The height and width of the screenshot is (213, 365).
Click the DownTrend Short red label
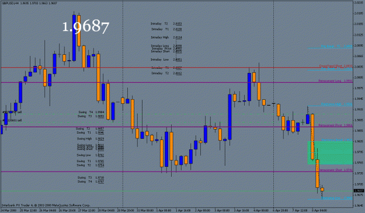coord(336,66)
